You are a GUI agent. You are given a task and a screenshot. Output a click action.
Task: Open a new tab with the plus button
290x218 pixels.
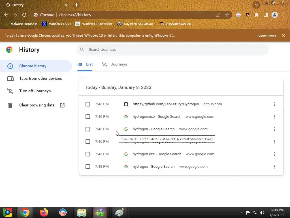pyautogui.click(x=76, y=5)
